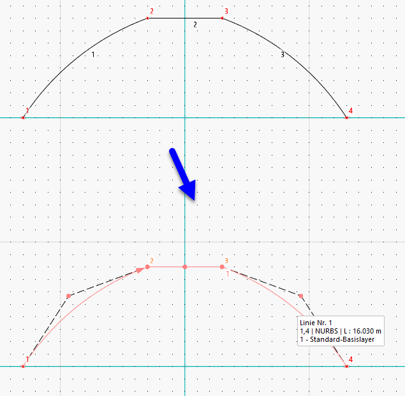The image size is (405, 396).
Task: Click the left dashed control polygon segment
Action: [48, 328]
